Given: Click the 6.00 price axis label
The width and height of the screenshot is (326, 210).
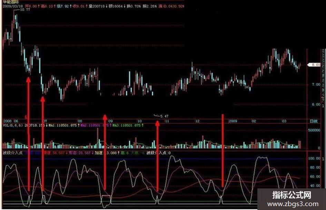Looking at the screenshot, I should click(x=316, y=104).
